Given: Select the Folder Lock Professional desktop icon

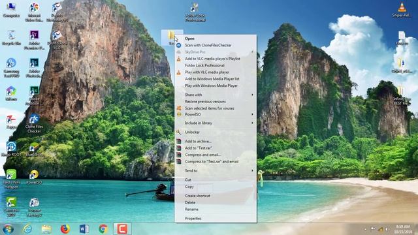Looking at the screenshot, I should (x=195, y=12).
